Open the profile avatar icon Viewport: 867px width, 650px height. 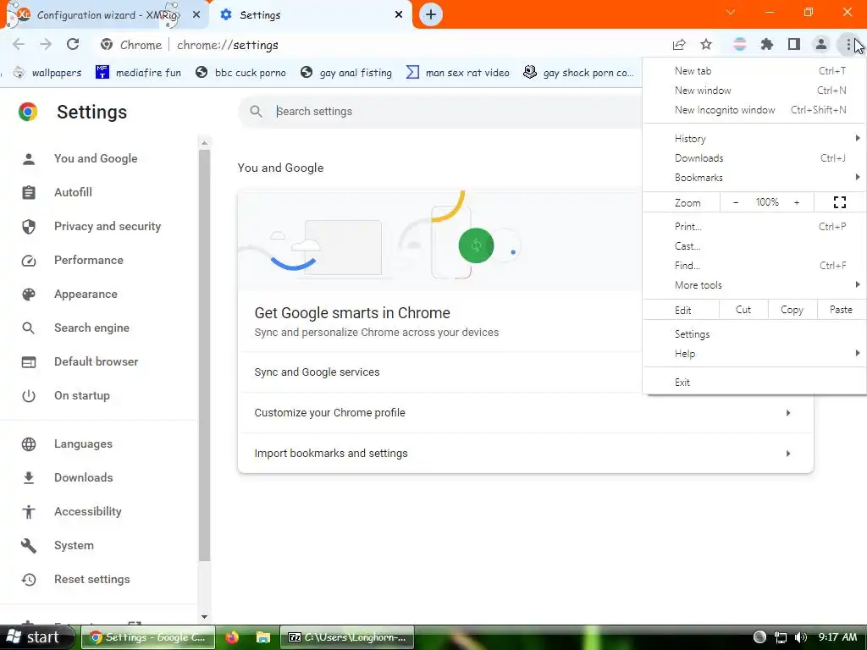821,44
